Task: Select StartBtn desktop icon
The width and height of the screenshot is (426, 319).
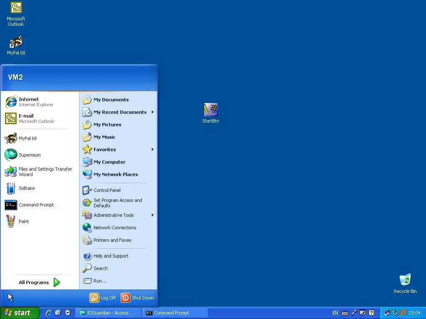Action: 211,113
